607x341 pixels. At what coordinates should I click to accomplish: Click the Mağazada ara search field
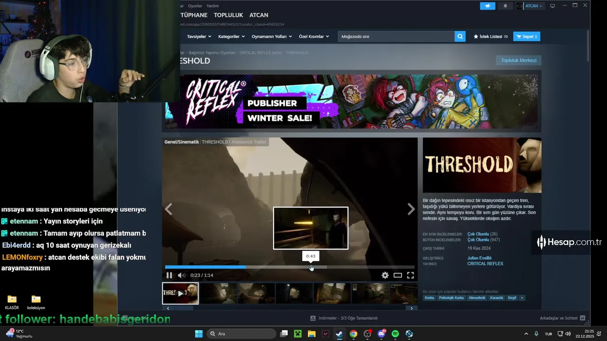[396, 36]
